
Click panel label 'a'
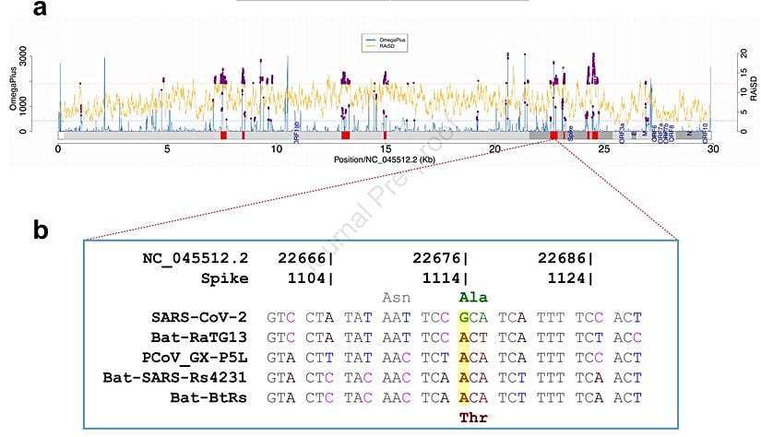point(40,10)
